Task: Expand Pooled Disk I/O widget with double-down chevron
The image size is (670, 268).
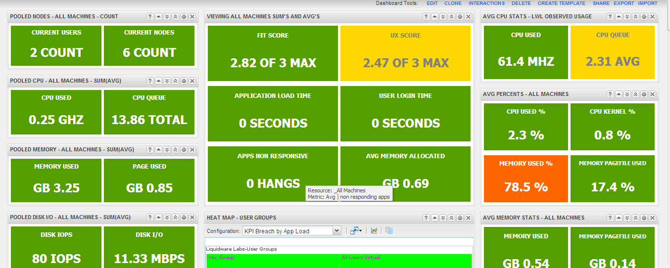Action: [x=167, y=218]
